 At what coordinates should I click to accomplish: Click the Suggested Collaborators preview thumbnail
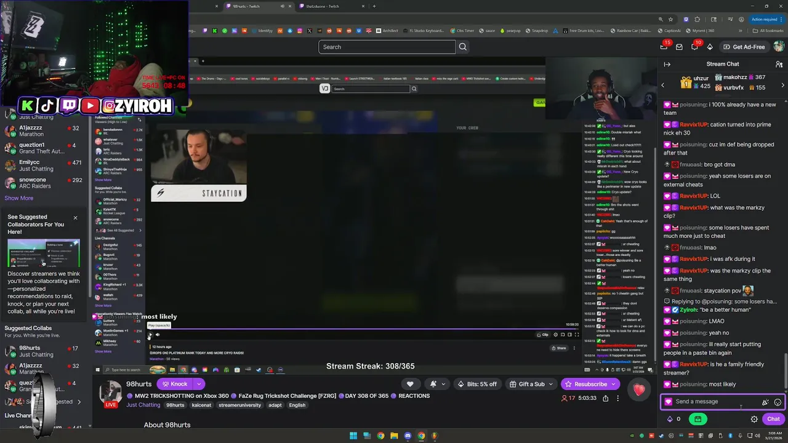point(44,253)
